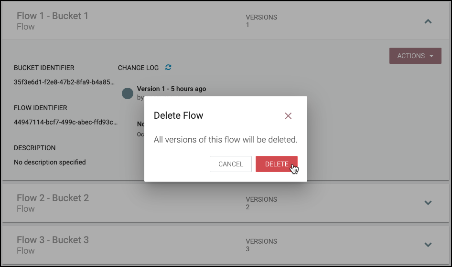Select the Flow 1 - Bucket 1 title
The height and width of the screenshot is (267, 452).
tap(53, 16)
